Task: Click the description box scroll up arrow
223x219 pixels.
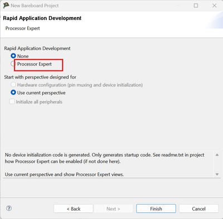Action: [x=217, y=155]
